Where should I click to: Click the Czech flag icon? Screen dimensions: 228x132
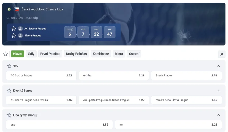pyautogui.click(x=16, y=9)
